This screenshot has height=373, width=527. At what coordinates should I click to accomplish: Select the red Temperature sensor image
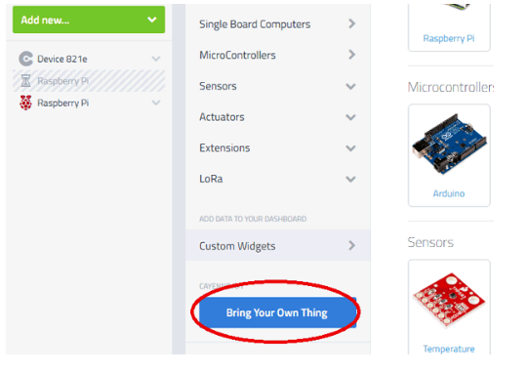[449, 300]
